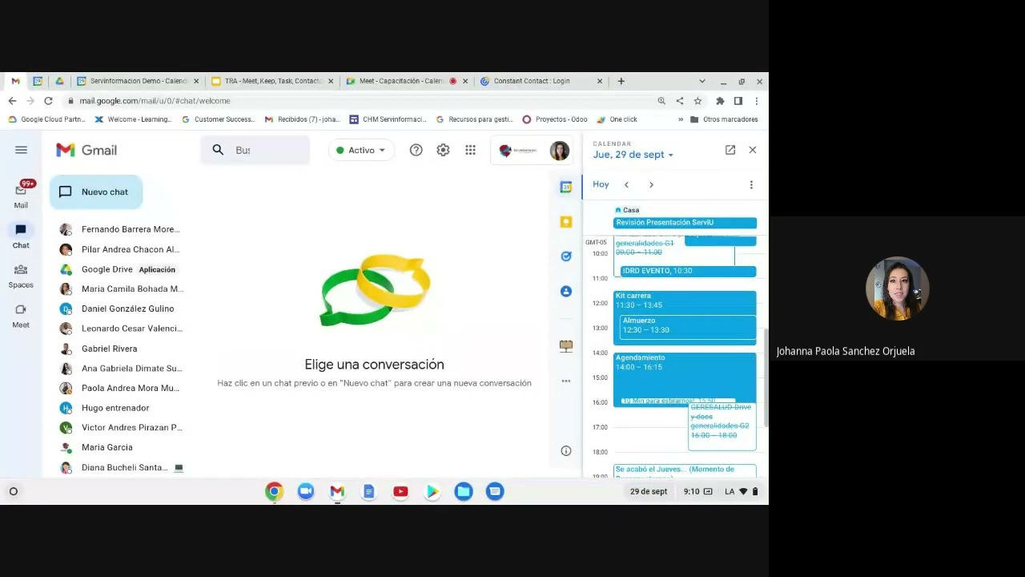The width and height of the screenshot is (1025, 577).
Task: Open Revisión Presentación ServiU event
Action: pyautogui.click(x=685, y=223)
